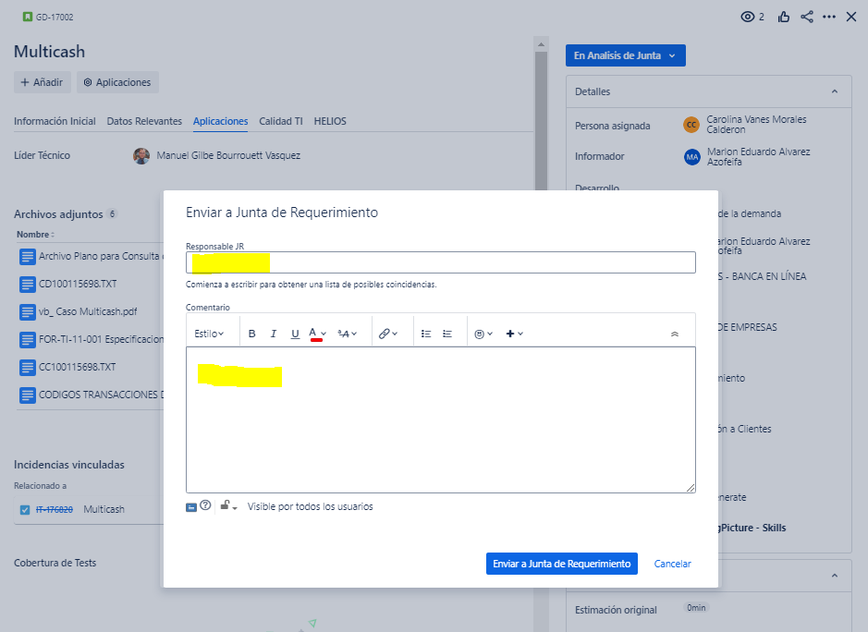Screen dimensions: 868x632
Task: Insert a numbered list
Action: pos(447,334)
